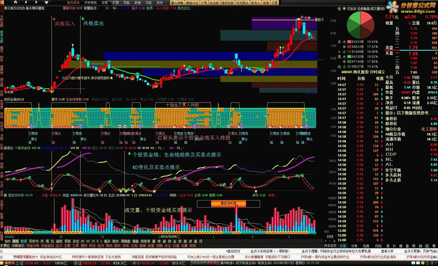This screenshot has height=266, width=438.
Task: Open the 主力 tab
Action: 59,246
